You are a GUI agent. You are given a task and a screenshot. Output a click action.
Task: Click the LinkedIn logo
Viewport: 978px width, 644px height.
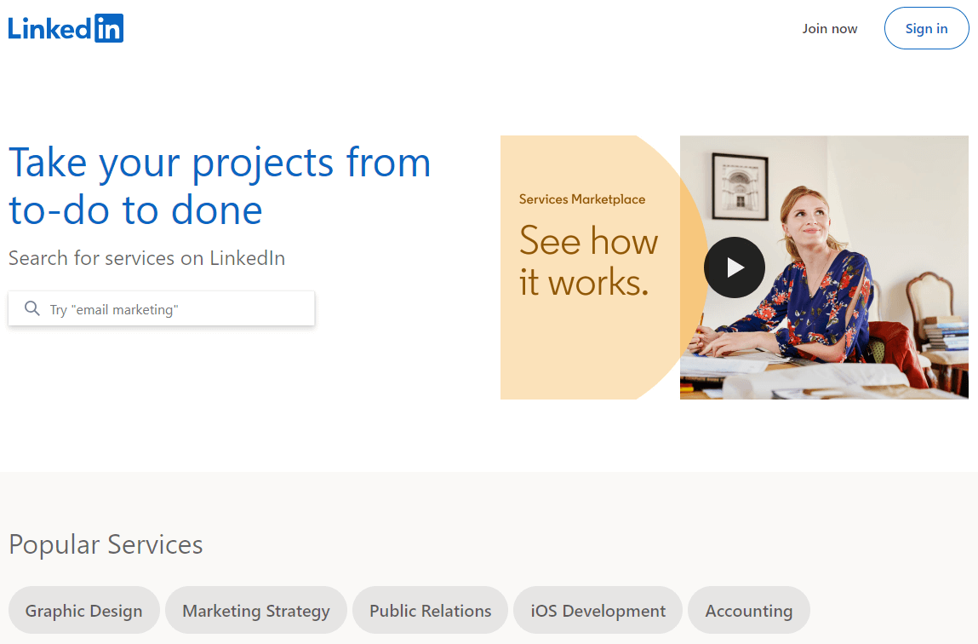[66, 28]
